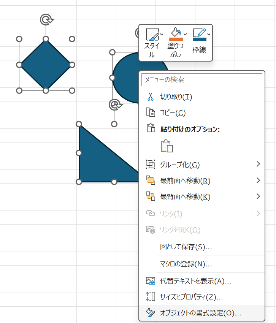Image resolution: width=276 pixels, height=323 pixels.
Task: Select マクロの登録 menu entry
Action: (x=186, y=264)
